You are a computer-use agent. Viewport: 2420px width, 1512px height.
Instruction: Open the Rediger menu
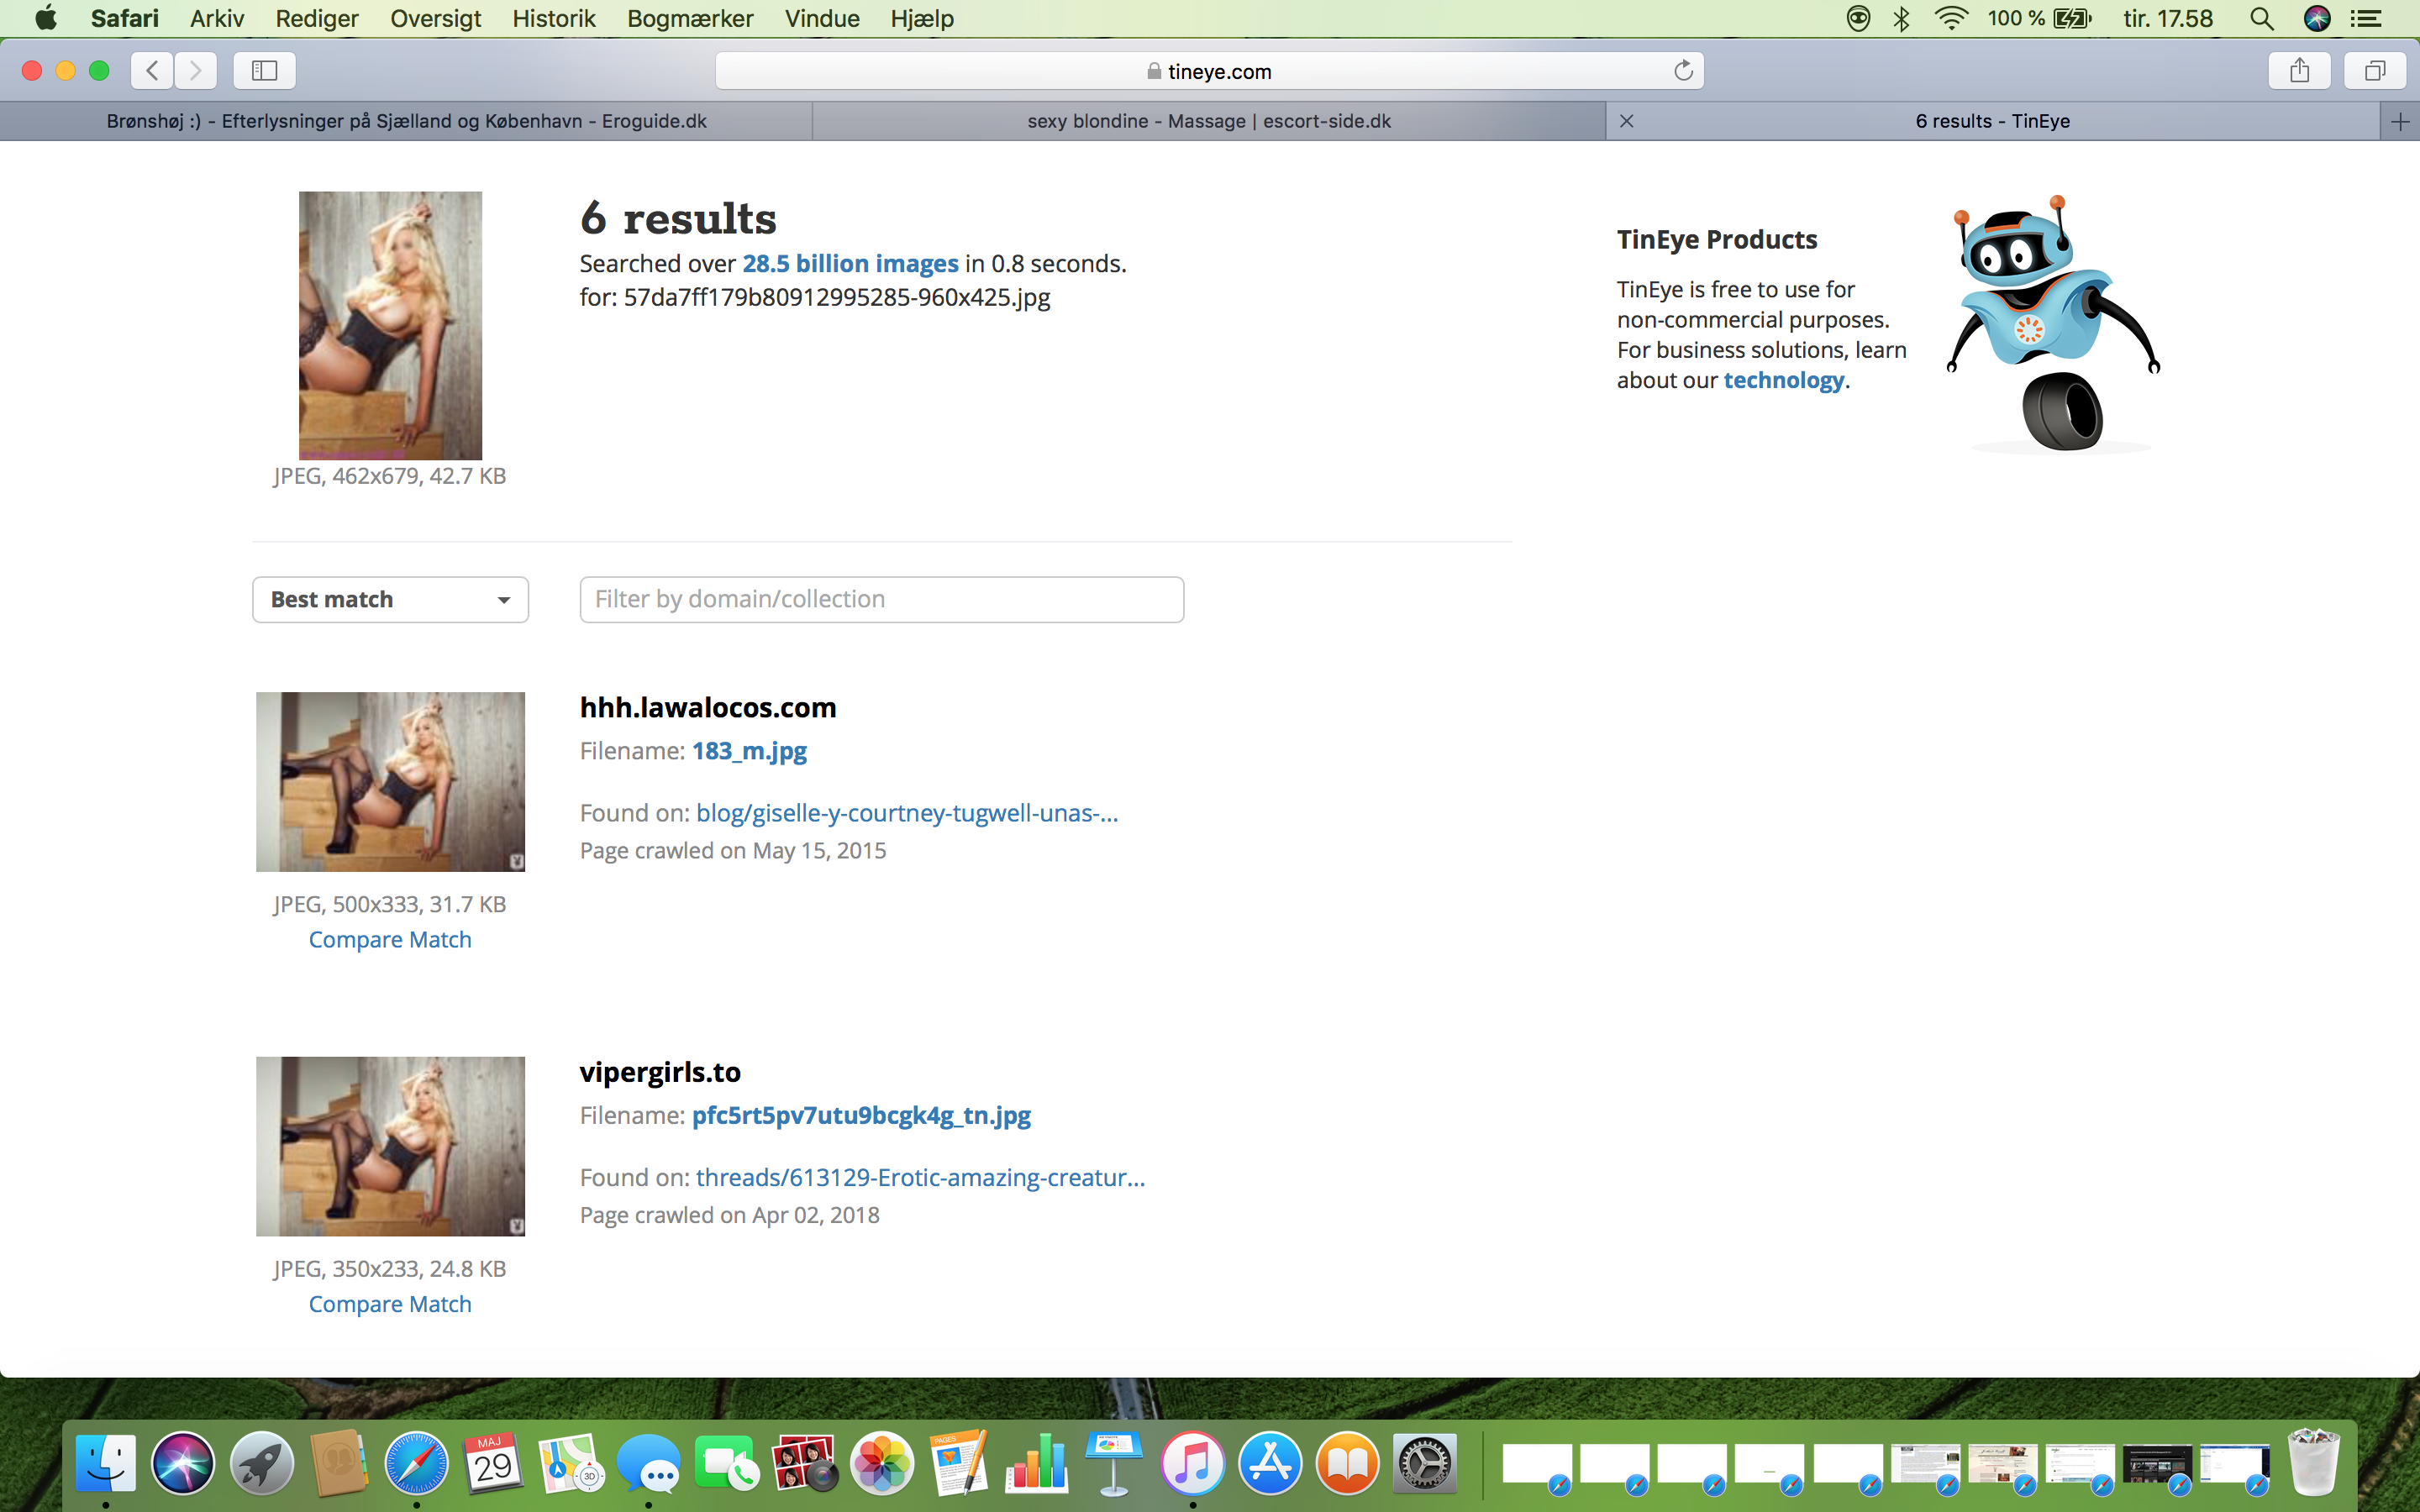317,18
